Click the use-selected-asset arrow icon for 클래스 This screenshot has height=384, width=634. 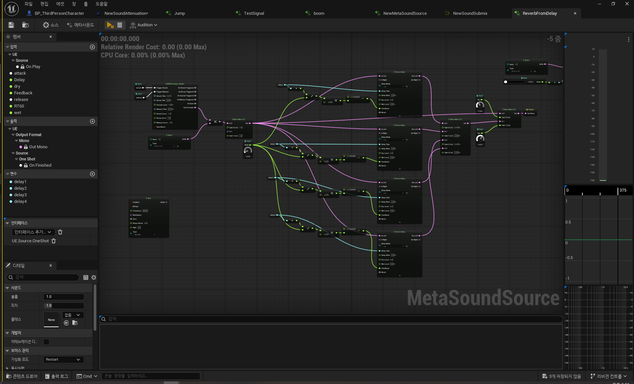[66, 323]
